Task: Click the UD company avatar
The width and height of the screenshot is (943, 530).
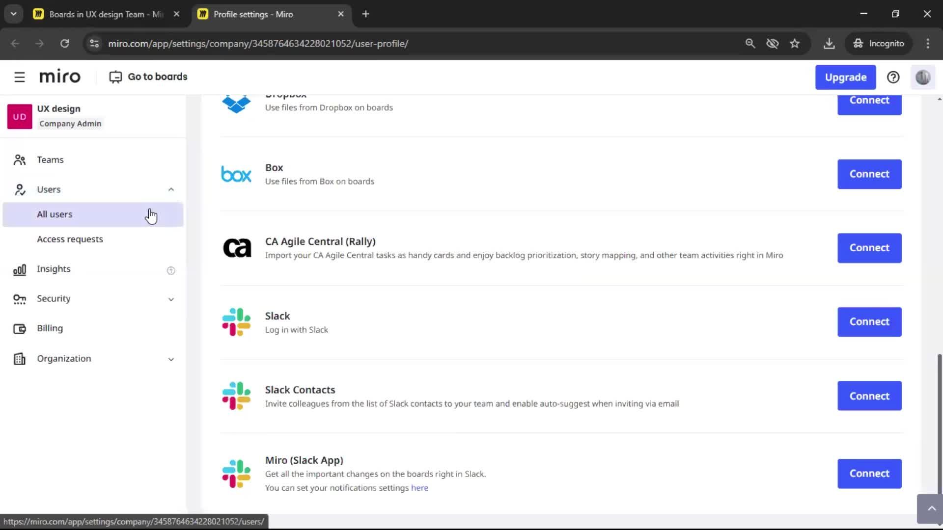Action: [x=20, y=117]
